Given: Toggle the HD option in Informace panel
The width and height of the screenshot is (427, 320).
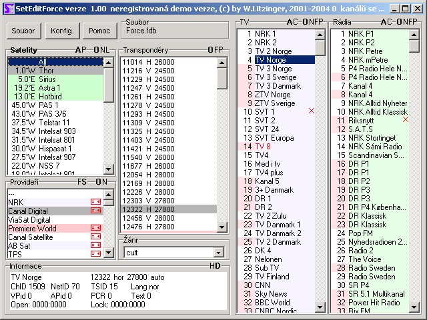Looking at the screenshot, I should pyautogui.click(x=214, y=266).
